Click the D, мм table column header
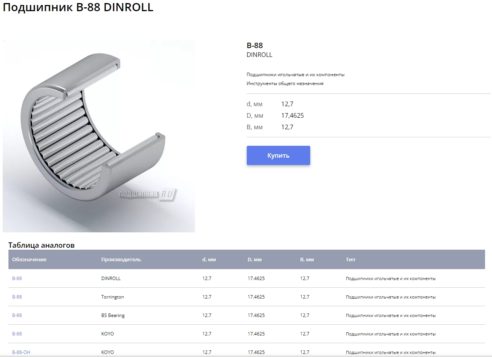The image size is (492, 357). [x=254, y=260]
